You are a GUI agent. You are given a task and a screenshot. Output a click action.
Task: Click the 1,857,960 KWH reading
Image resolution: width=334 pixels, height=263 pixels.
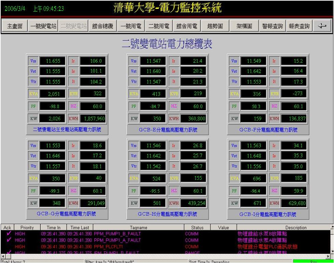point(93,118)
